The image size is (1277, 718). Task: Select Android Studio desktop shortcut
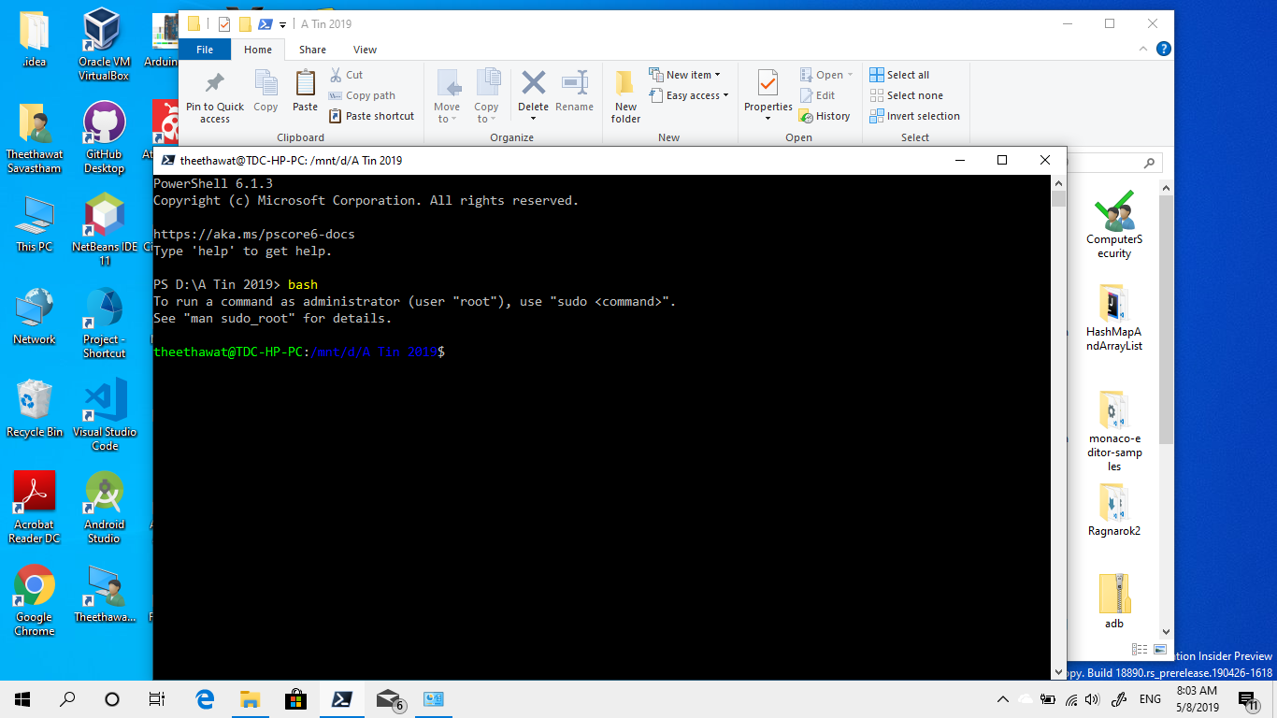104,508
